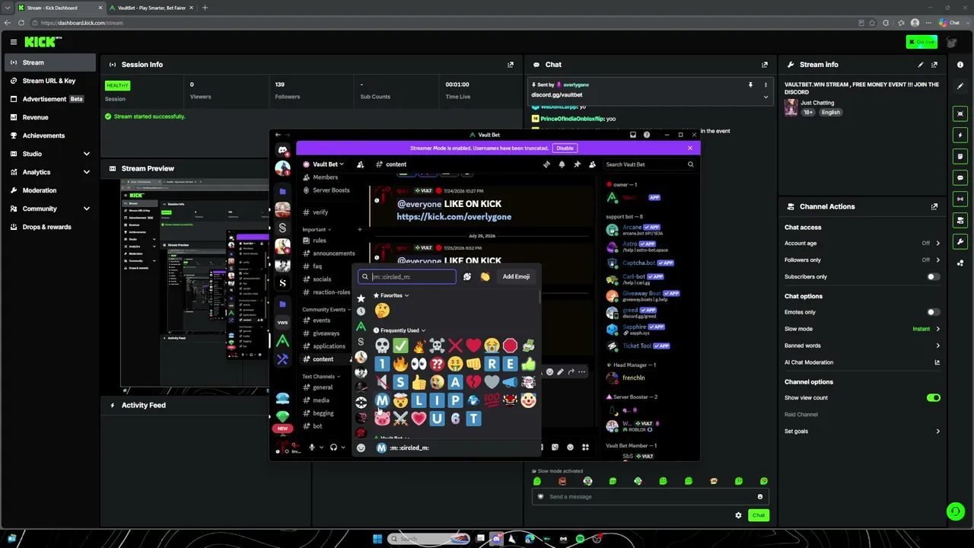Screen dimensions: 974x548
Task: Choose the crossed swords emoji
Action: (400, 419)
